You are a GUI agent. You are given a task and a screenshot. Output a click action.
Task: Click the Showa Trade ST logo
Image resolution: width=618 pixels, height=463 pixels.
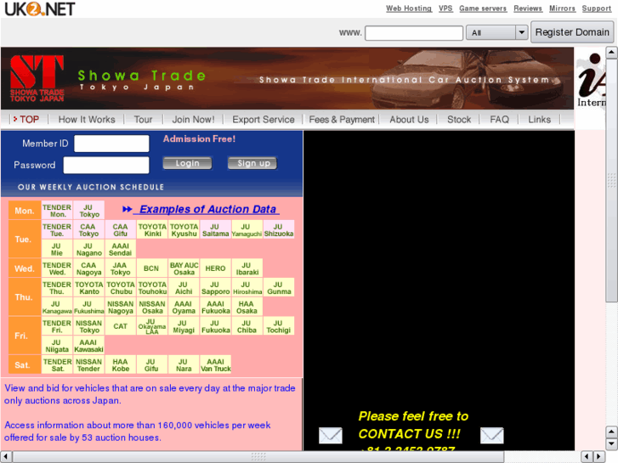pos(37,78)
